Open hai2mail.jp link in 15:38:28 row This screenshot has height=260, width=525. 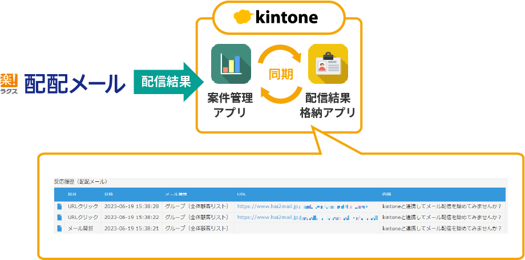coord(302,206)
